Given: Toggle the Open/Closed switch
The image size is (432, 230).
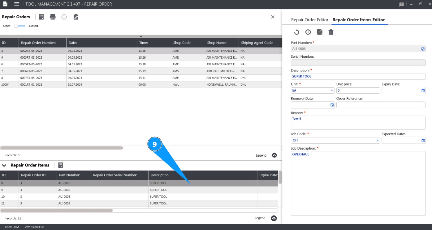Looking at the screenshot, I should click(x=20, y=26).
